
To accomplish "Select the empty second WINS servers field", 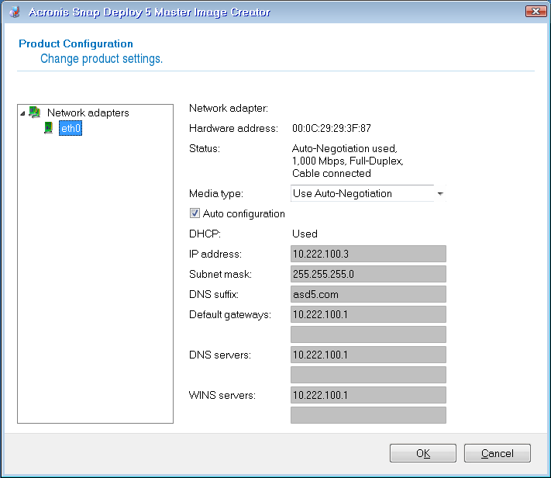I will [368, 415].
